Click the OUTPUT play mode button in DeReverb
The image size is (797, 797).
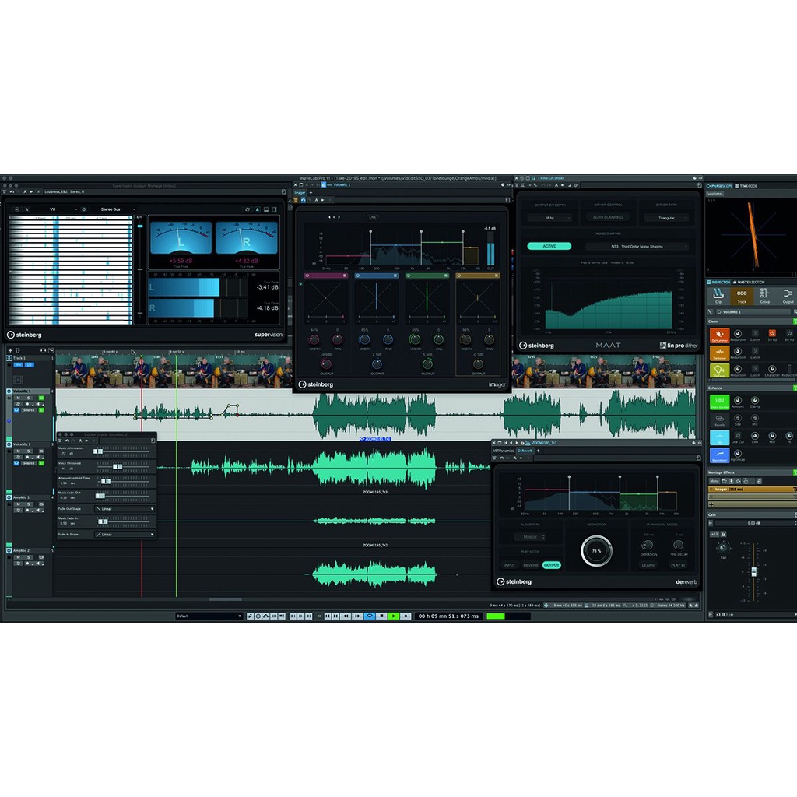pos(551,565)
